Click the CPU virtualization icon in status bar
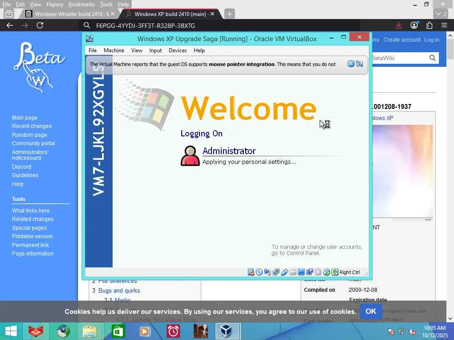Viewport: 454px width, 340px height. point(318,272)
